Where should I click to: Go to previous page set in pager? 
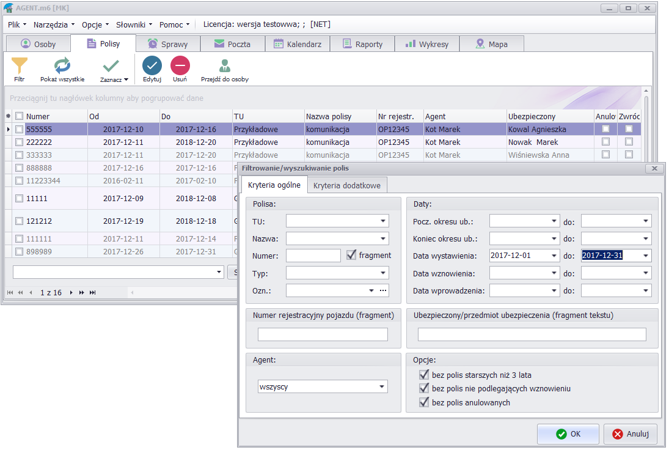click(20, 292)
